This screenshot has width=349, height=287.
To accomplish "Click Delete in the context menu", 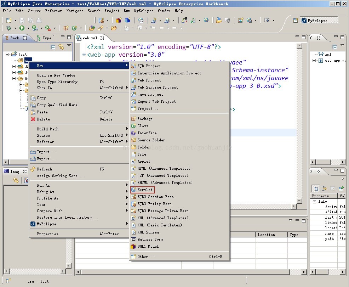I will point(79,119).
